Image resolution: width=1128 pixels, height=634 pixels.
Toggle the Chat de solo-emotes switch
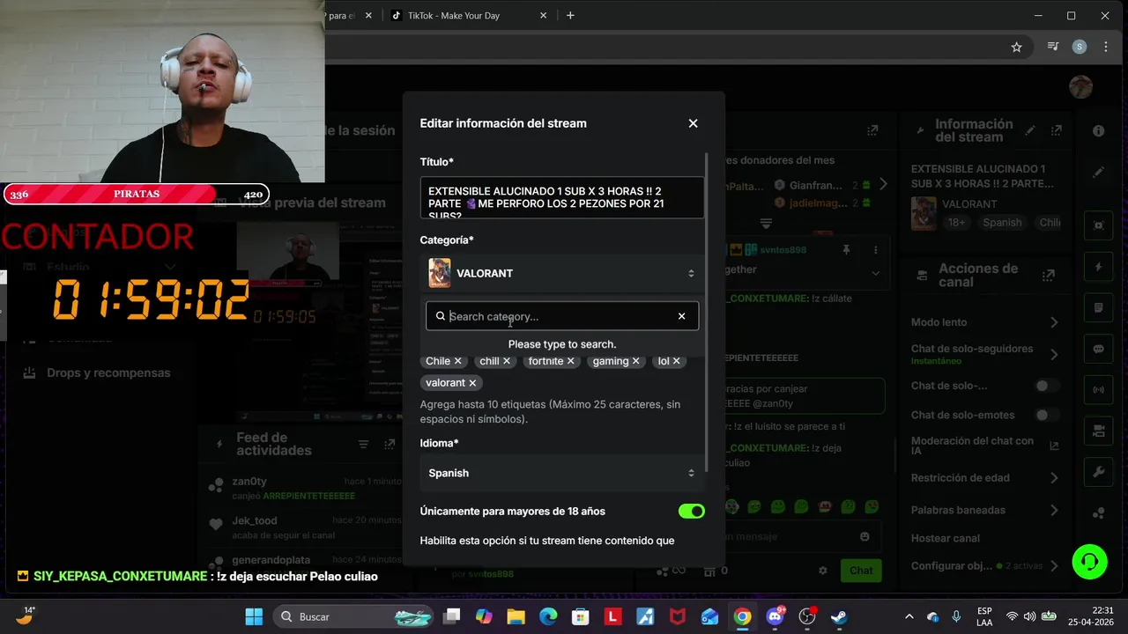1046,415
